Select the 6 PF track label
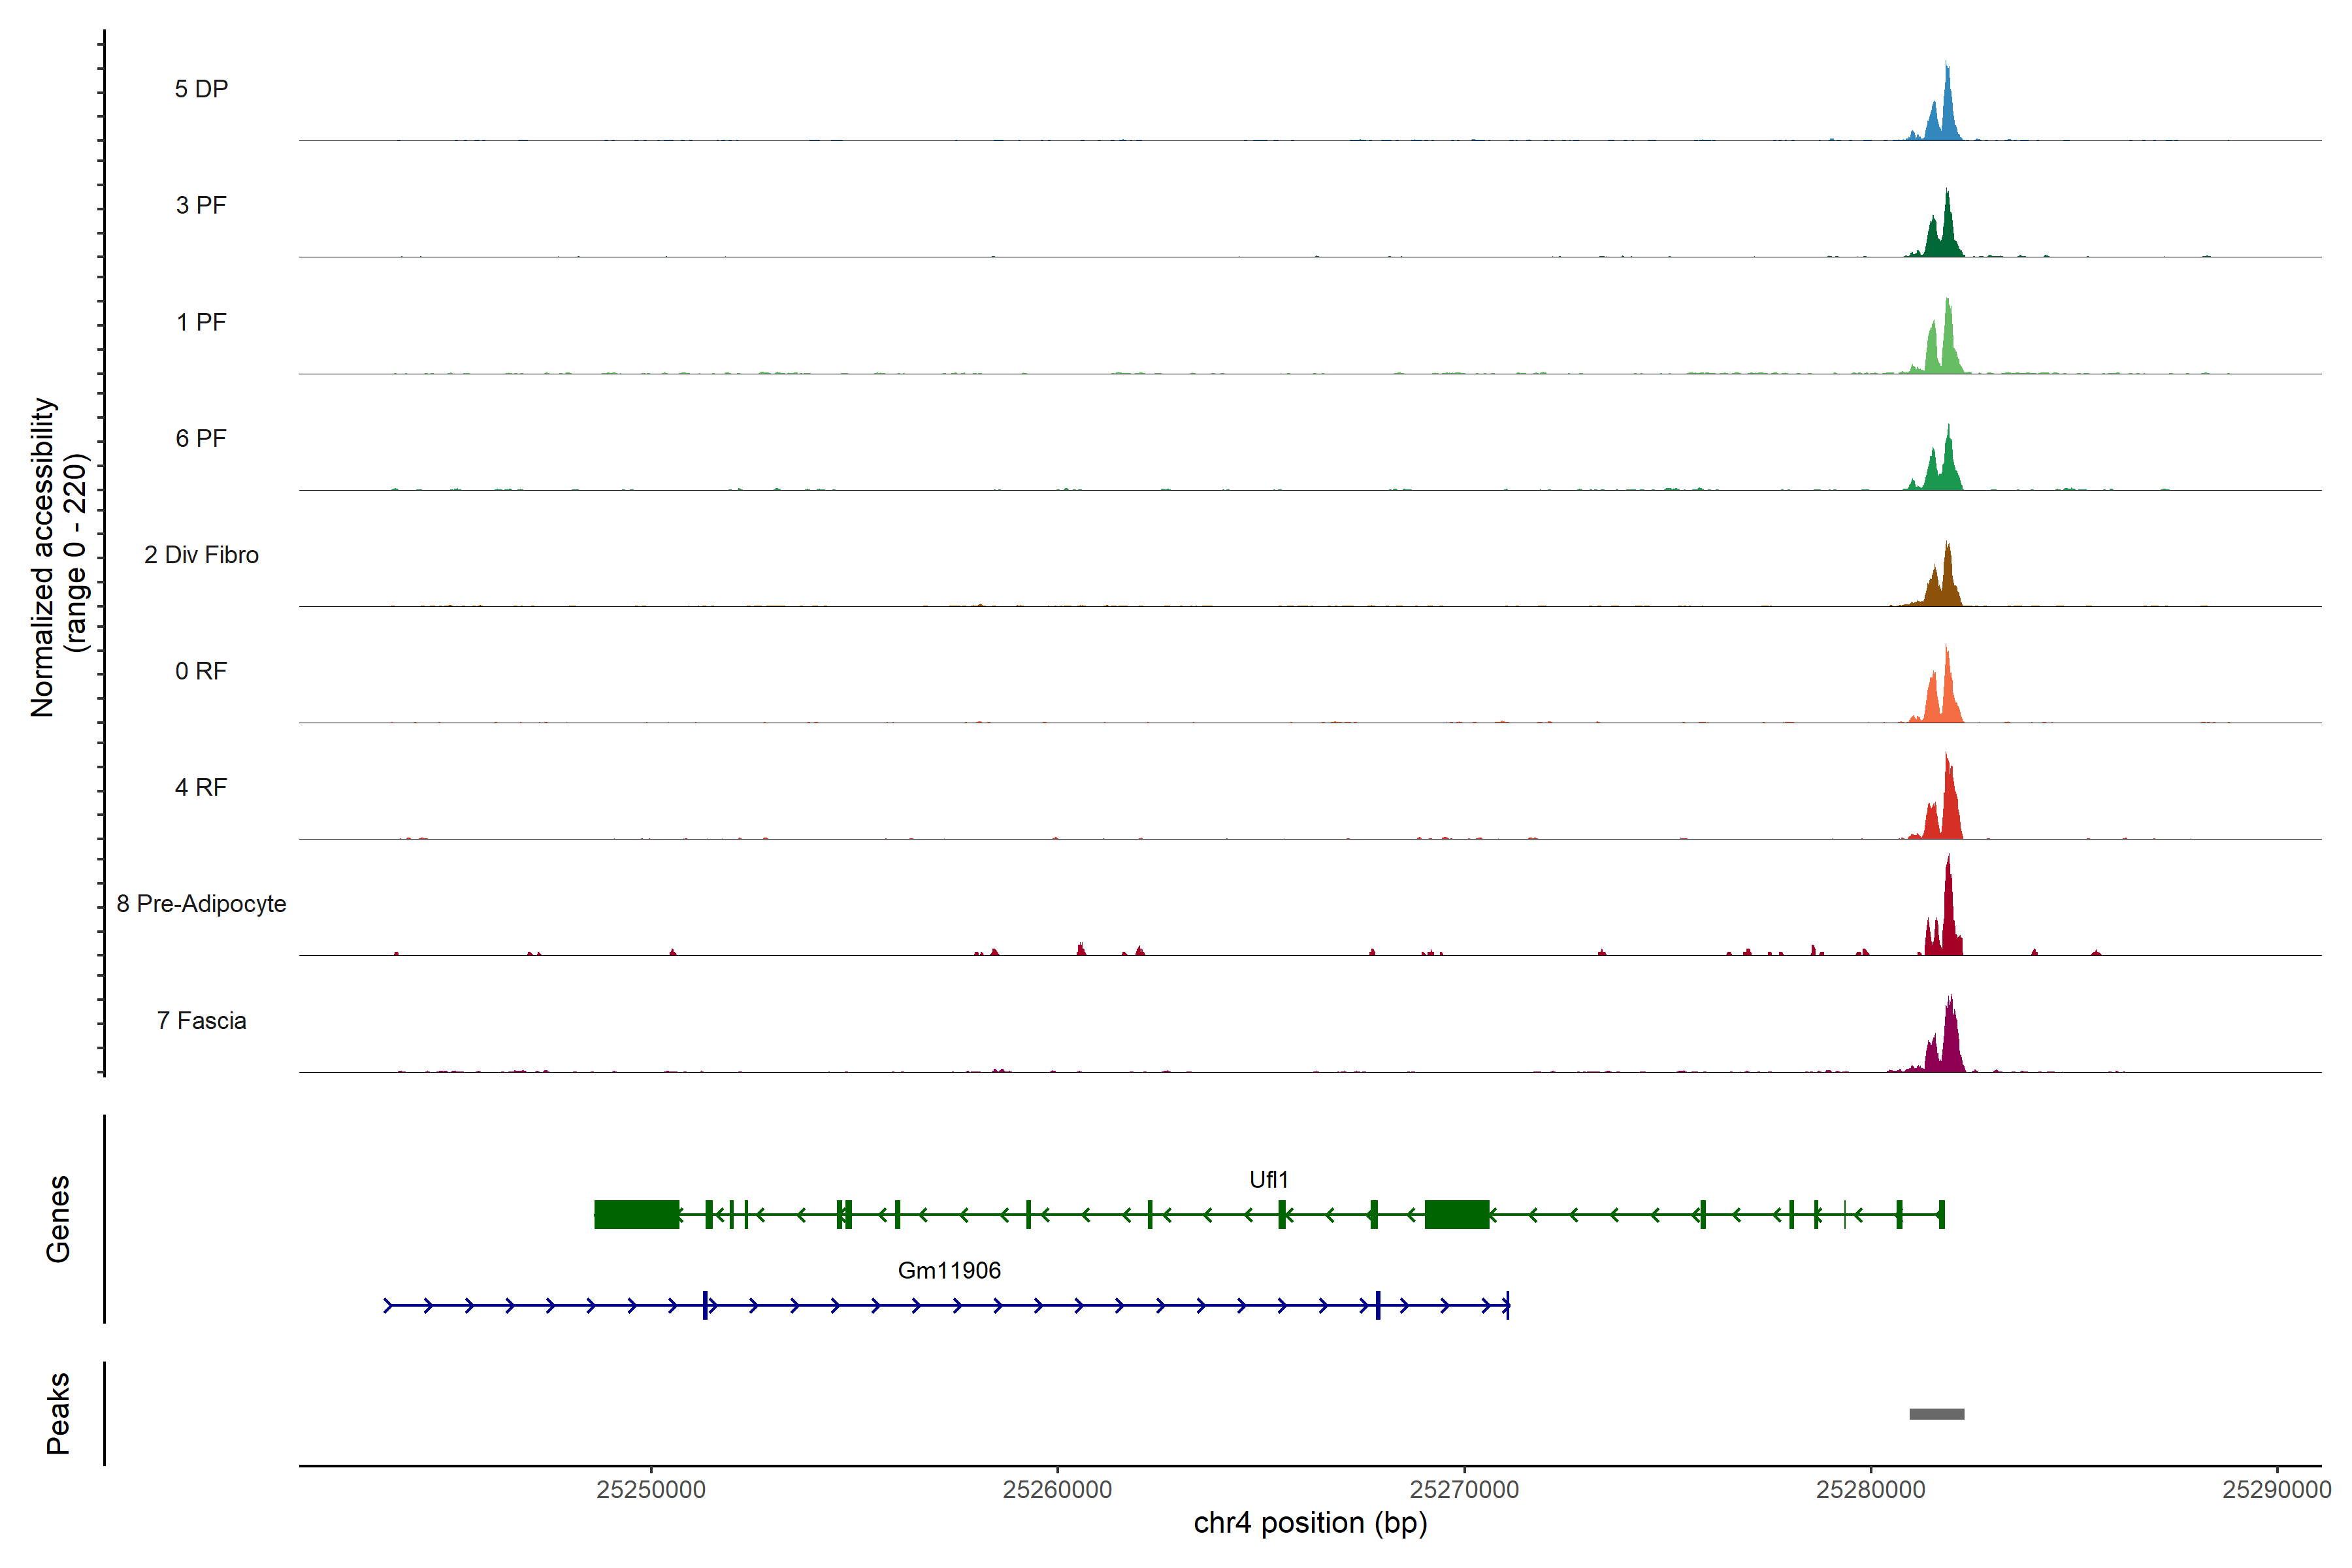Image resolution: width=2352 pixels, height=1568 pixels. [x=201, y=438]
